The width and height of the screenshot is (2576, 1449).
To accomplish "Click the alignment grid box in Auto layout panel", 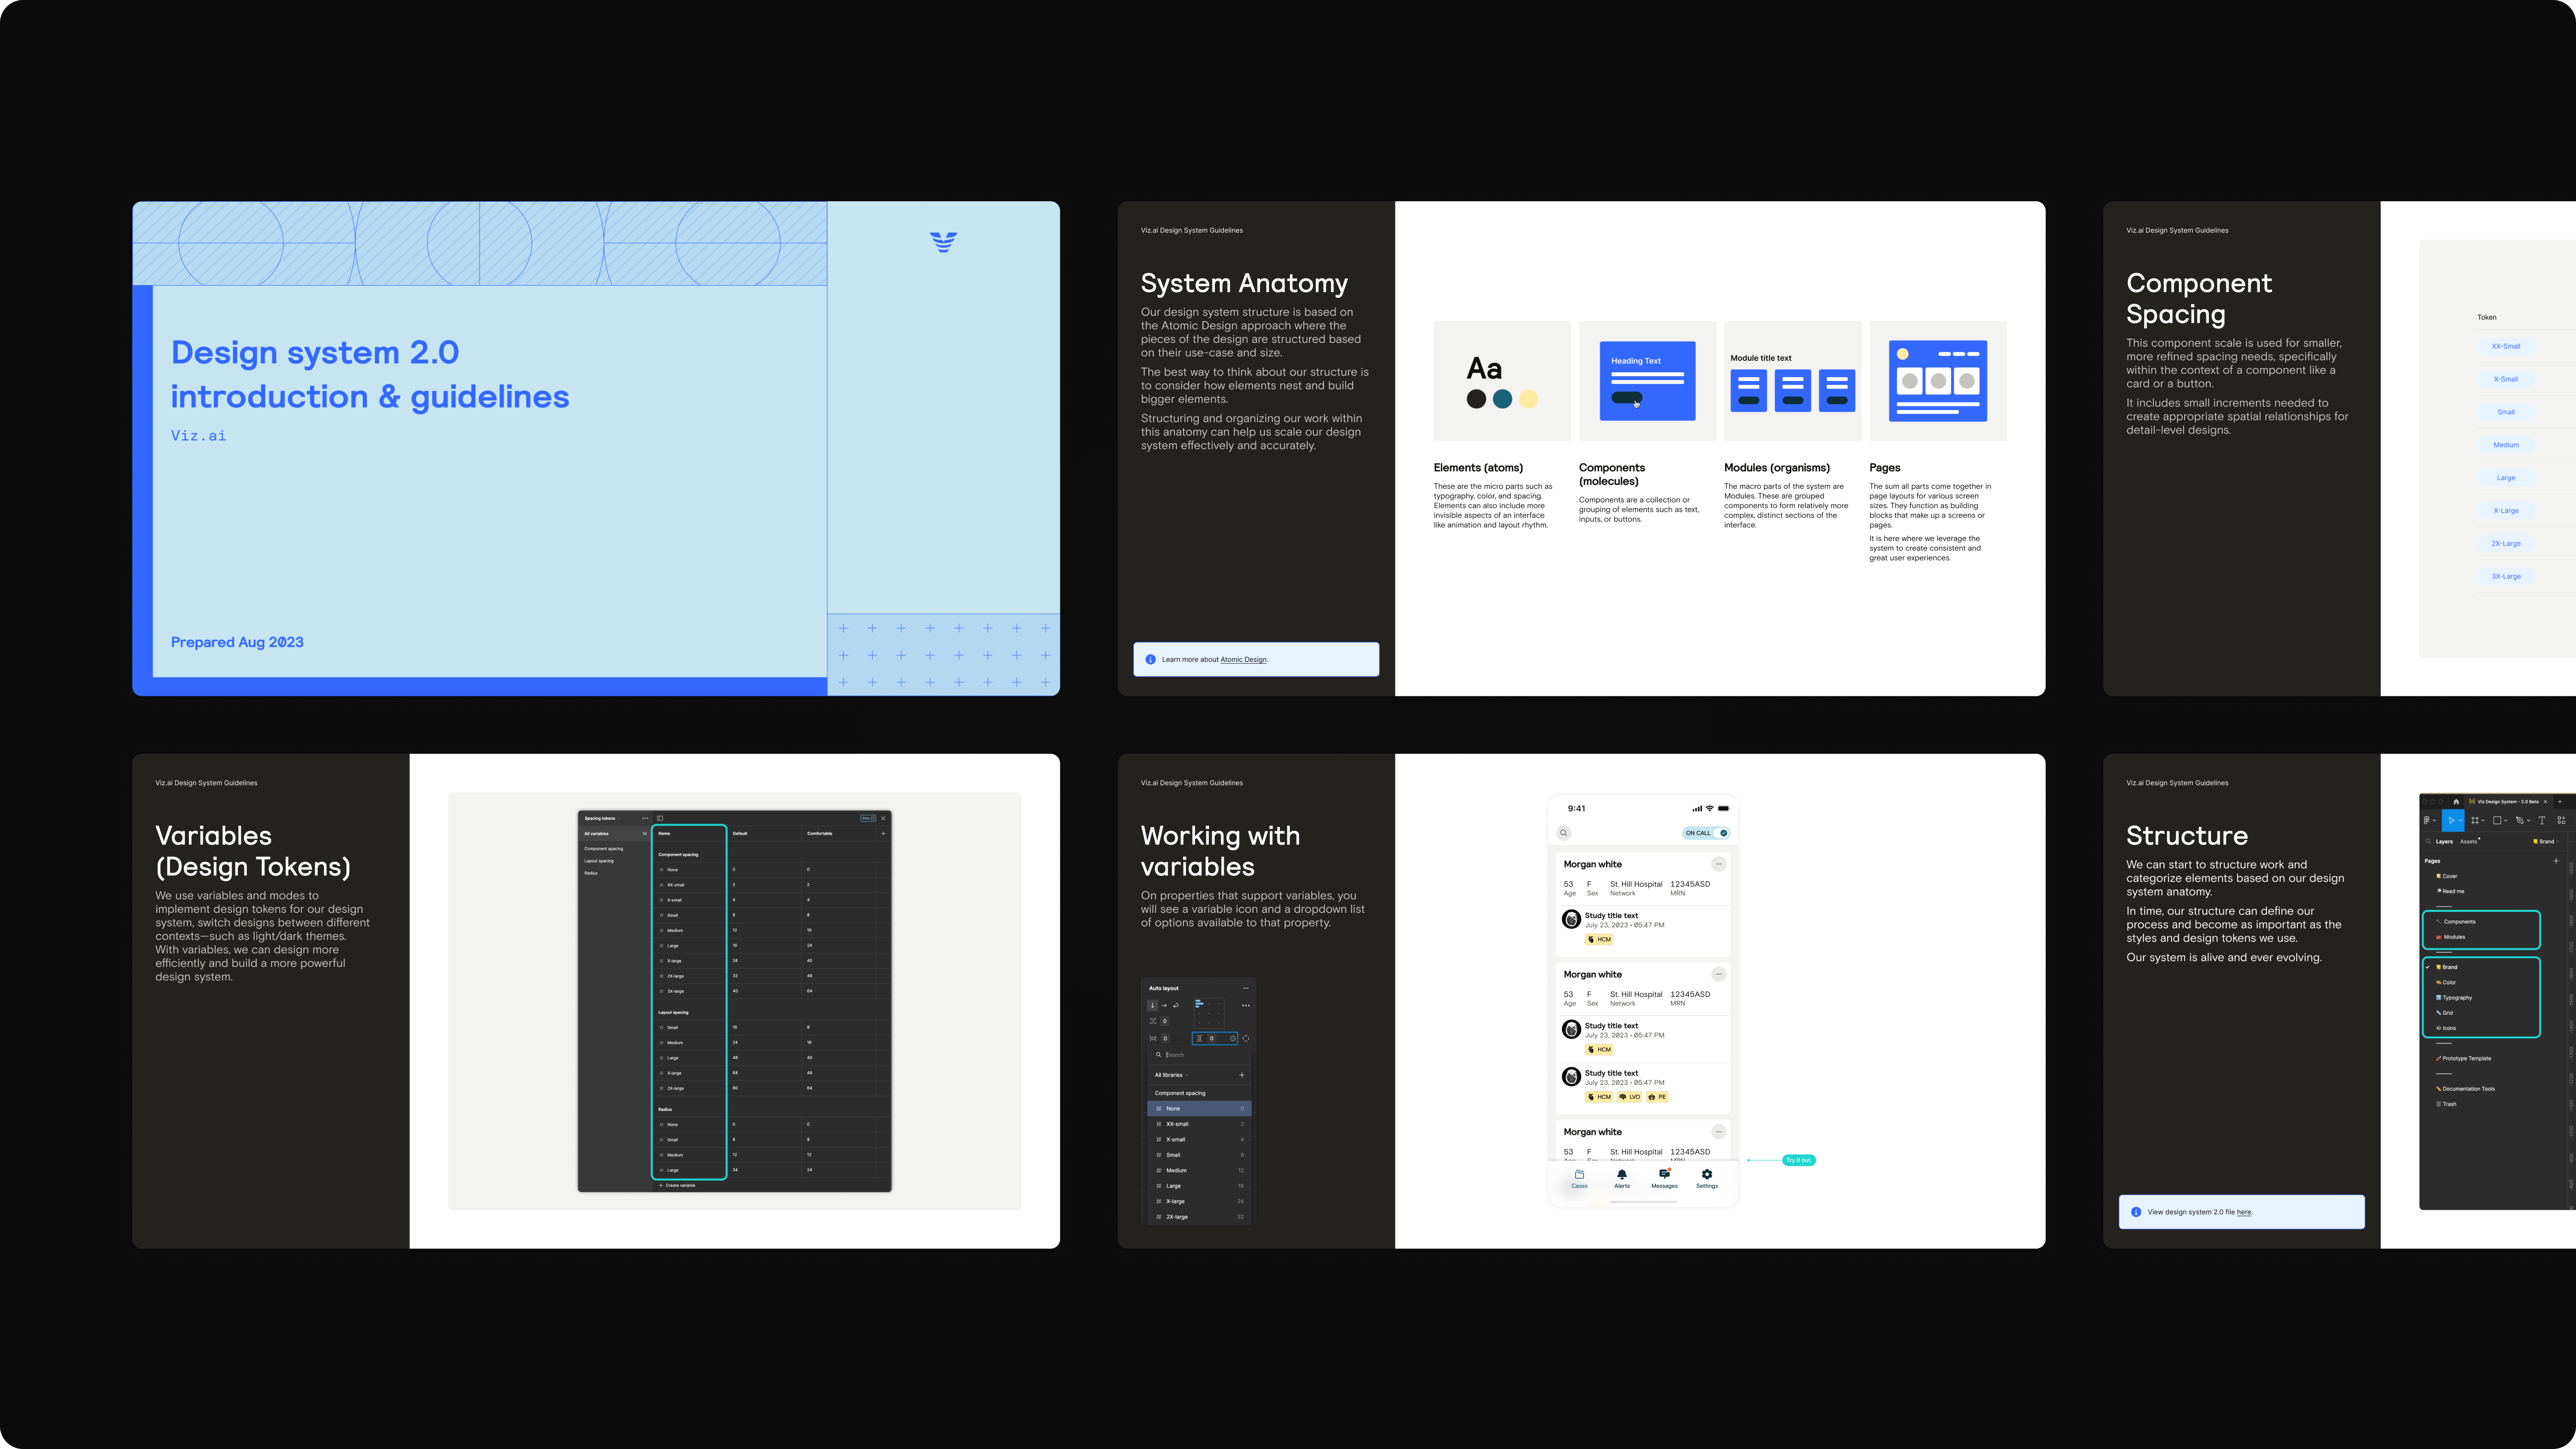I will click(x=1209, y=1014).
